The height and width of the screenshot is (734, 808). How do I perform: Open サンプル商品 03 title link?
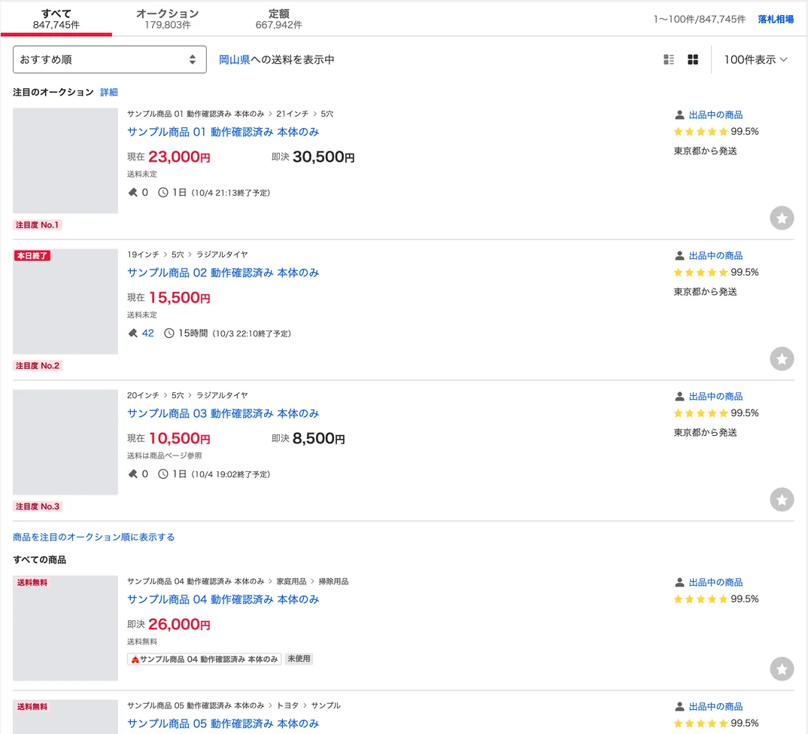coord(223,414)
